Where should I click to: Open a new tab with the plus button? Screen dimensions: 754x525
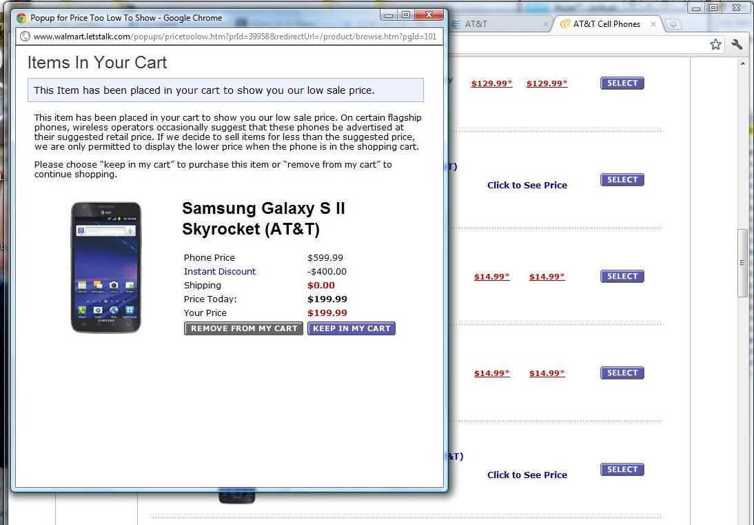point(673,24)
